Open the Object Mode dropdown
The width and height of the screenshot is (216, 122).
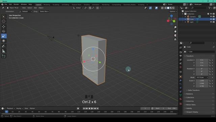tap(13, 8)
